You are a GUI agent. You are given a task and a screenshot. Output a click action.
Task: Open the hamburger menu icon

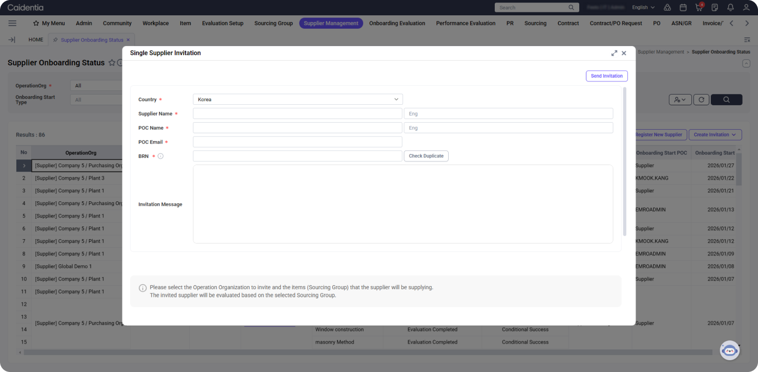coord(12,23)
